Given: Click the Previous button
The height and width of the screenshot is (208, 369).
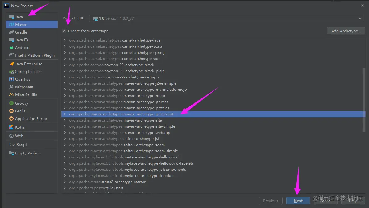Looking at the screenshot, I should [271, 201].
